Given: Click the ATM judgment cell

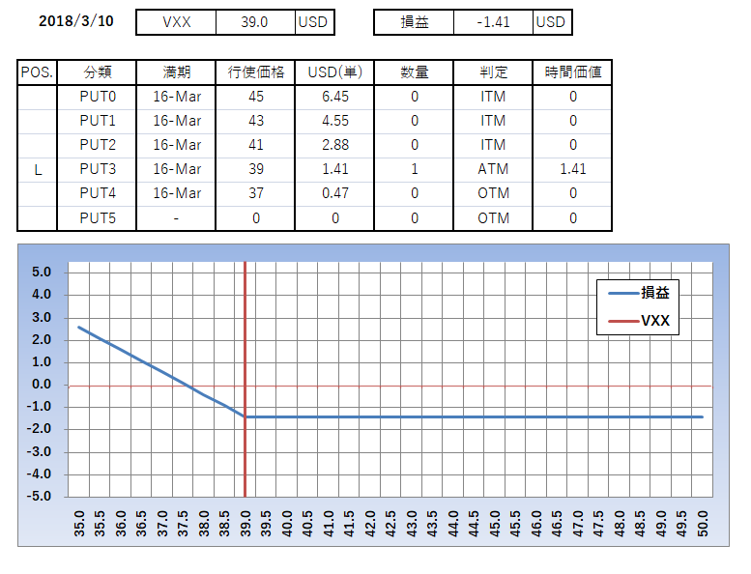Looking at the screenshot, I should click(x=493, y=169).
